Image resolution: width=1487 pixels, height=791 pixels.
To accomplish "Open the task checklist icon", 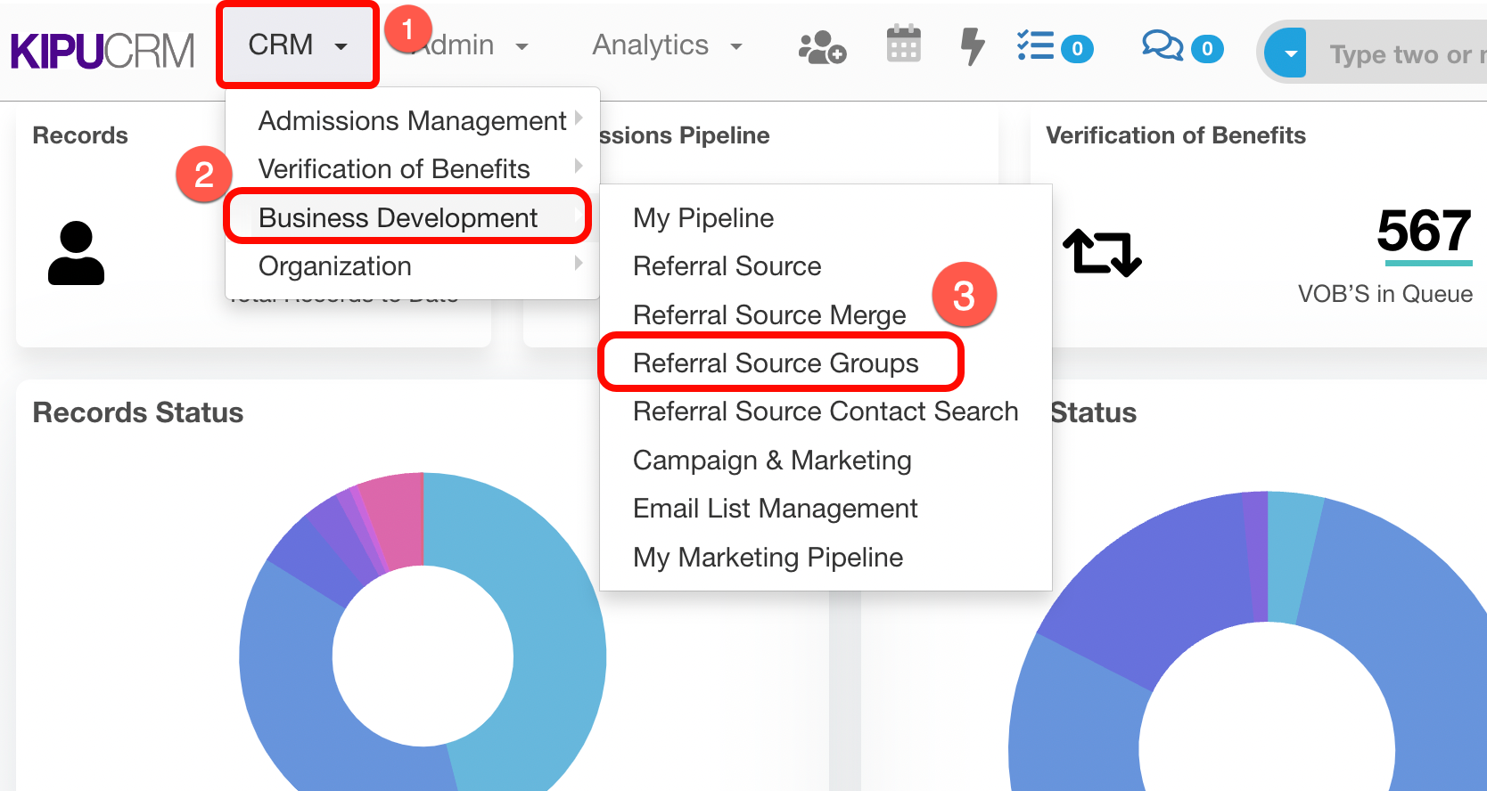I will tap(1036, 46).
